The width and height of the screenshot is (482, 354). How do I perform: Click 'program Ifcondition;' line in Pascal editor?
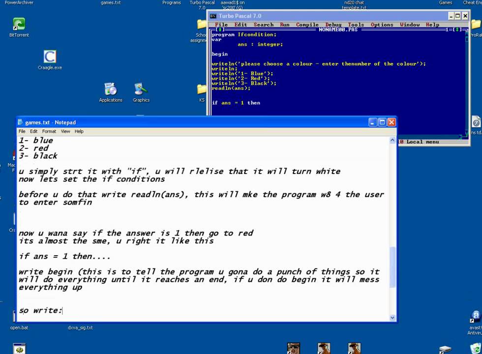point(244,35)
